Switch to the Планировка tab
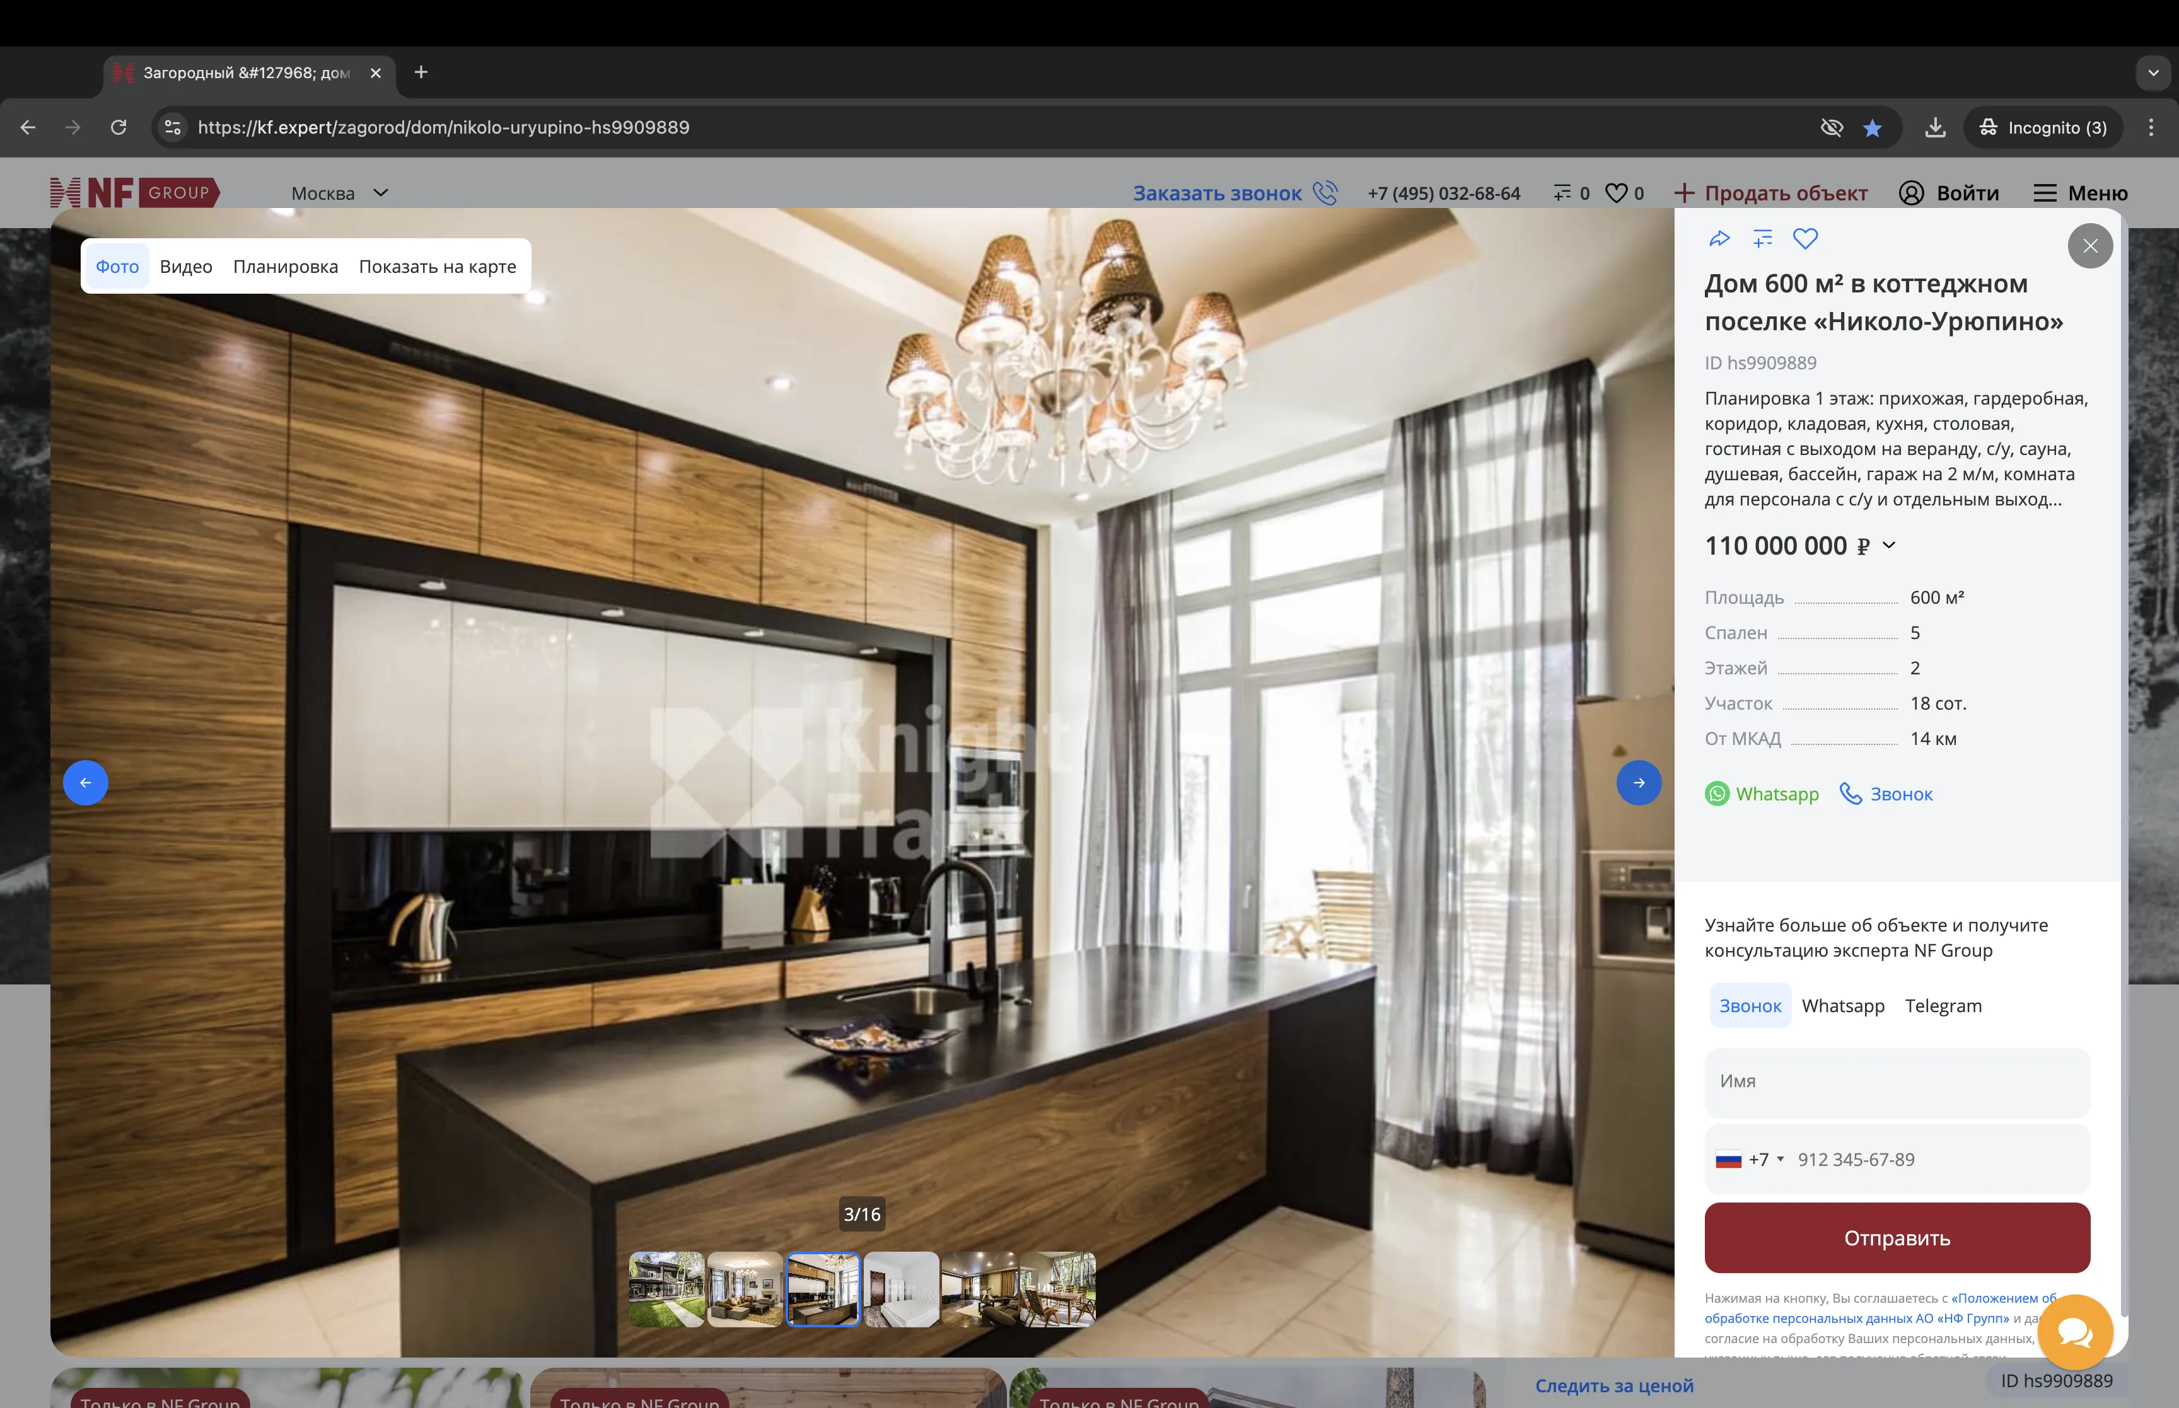The width and height of the screenshot is (2179, 1408). click(x=285, y=266)
